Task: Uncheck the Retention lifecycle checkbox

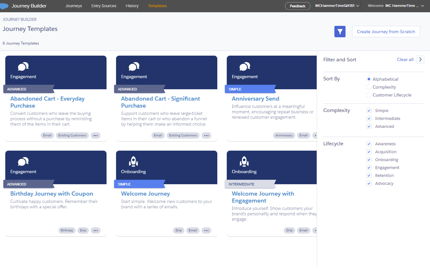Action: coord(369,176)
